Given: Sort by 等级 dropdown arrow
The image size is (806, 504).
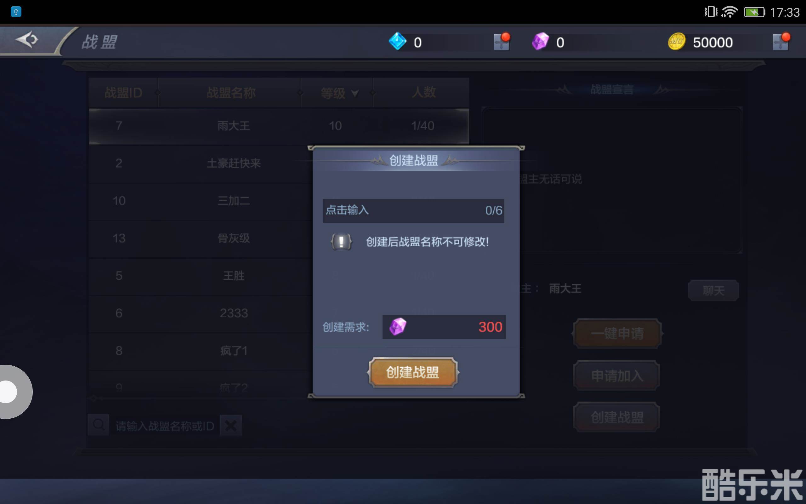Looking at the screenshot, I should click(355, 93).
